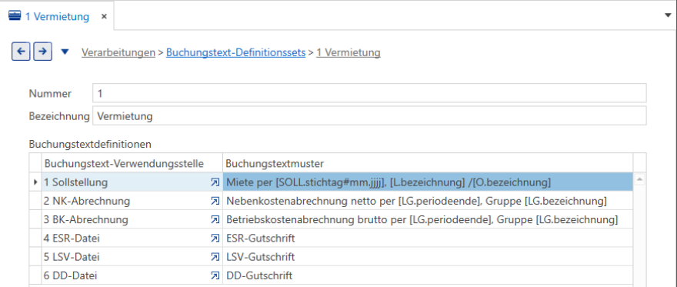Click the tab icon beside 1 Vermietung
The image size is (677, 287).
click(x=15, y=16)
